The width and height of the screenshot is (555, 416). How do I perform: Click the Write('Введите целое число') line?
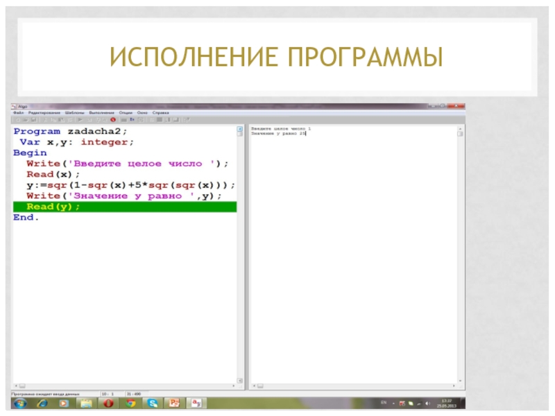click(x=128, y=164)
